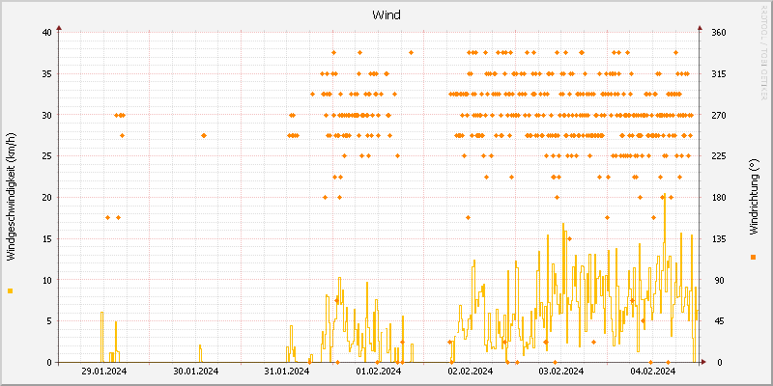Click right axis value 135
This screenshot has width=773, height=386.
[719, 238]
